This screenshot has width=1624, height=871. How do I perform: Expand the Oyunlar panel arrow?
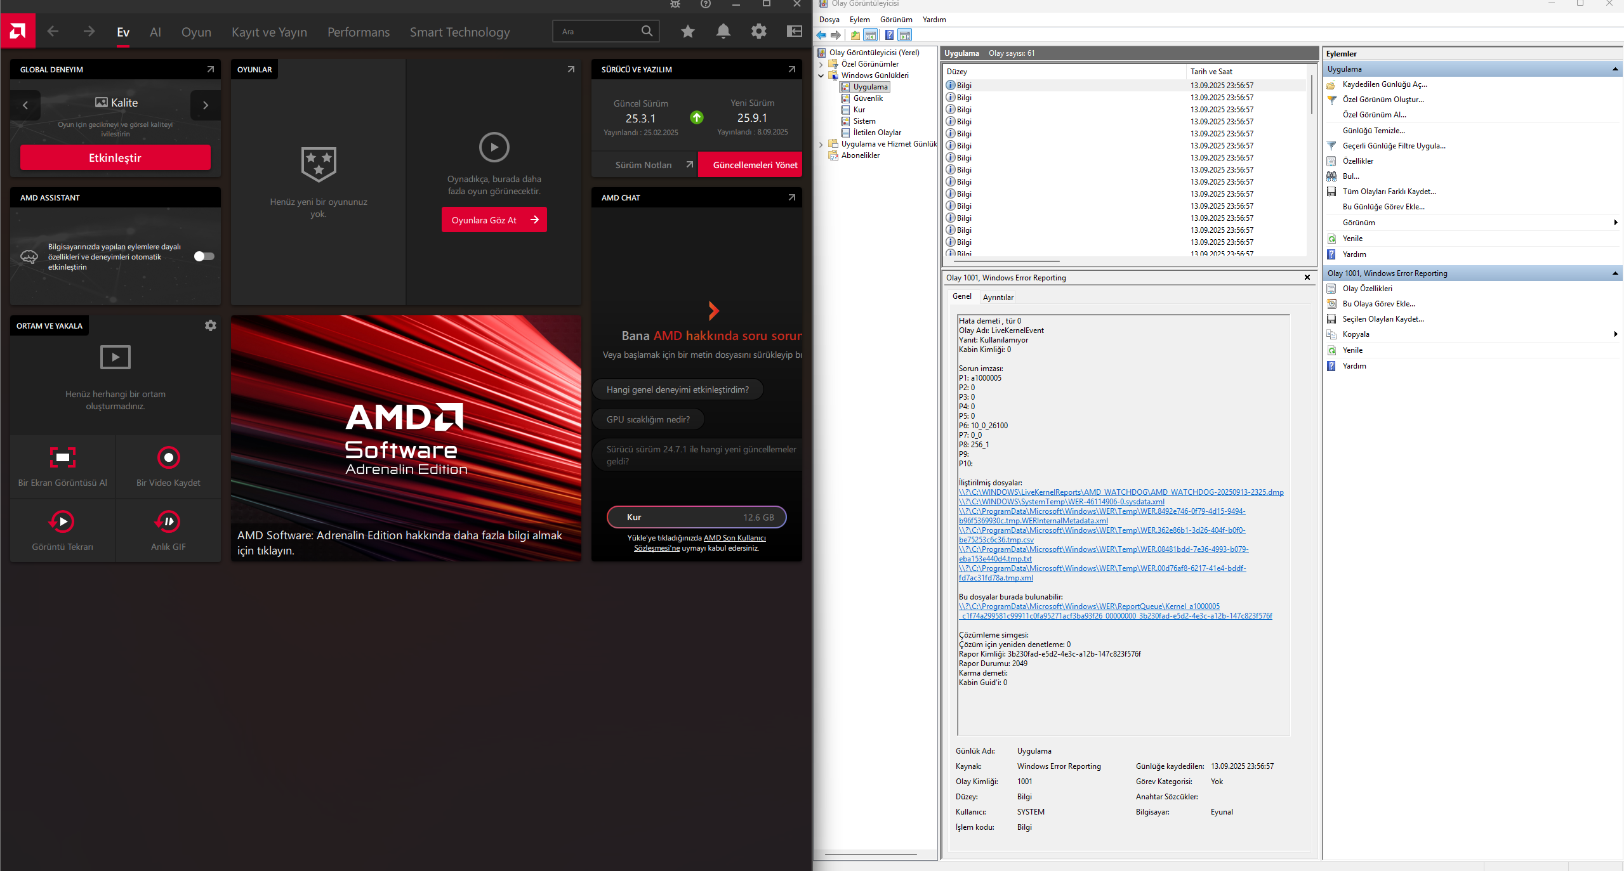(x=571, y=69)
